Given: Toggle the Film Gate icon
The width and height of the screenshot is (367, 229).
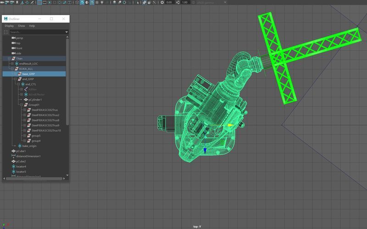Looking at the screenshot, I should [44, 2].
